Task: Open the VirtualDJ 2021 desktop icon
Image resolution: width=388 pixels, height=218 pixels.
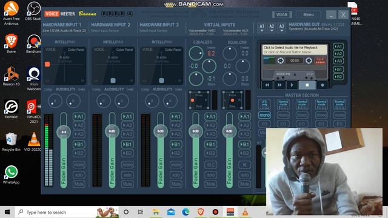Action: tap(33, 111)
